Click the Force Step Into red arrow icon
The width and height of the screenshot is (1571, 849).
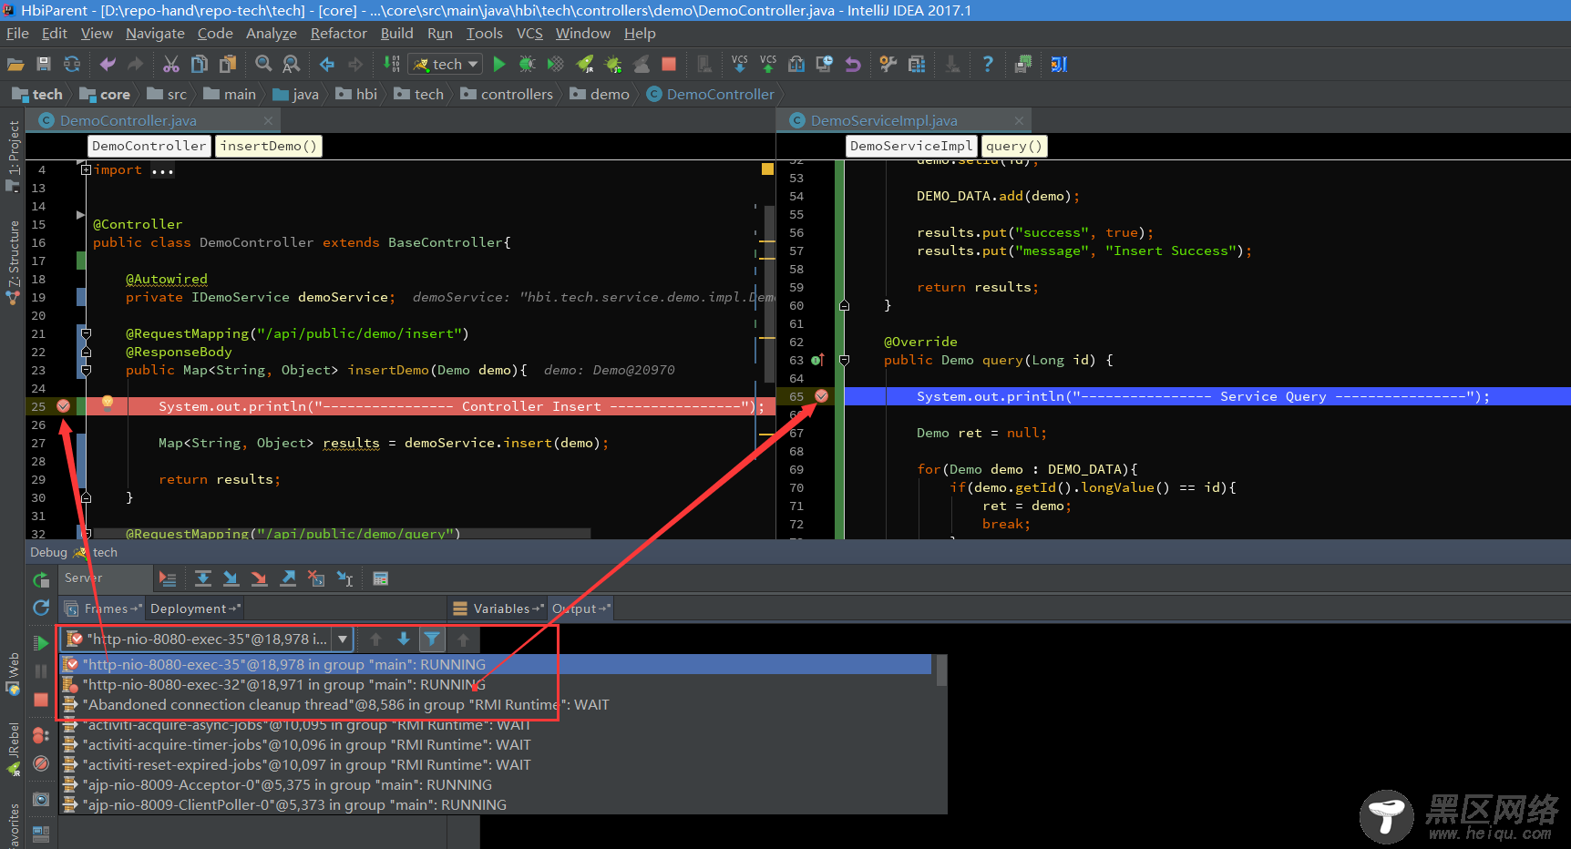(260, 578)
